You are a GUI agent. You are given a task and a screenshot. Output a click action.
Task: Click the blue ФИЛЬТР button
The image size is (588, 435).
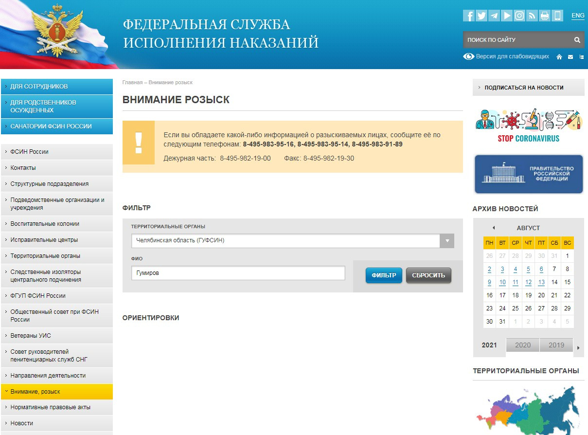point(384,275)
